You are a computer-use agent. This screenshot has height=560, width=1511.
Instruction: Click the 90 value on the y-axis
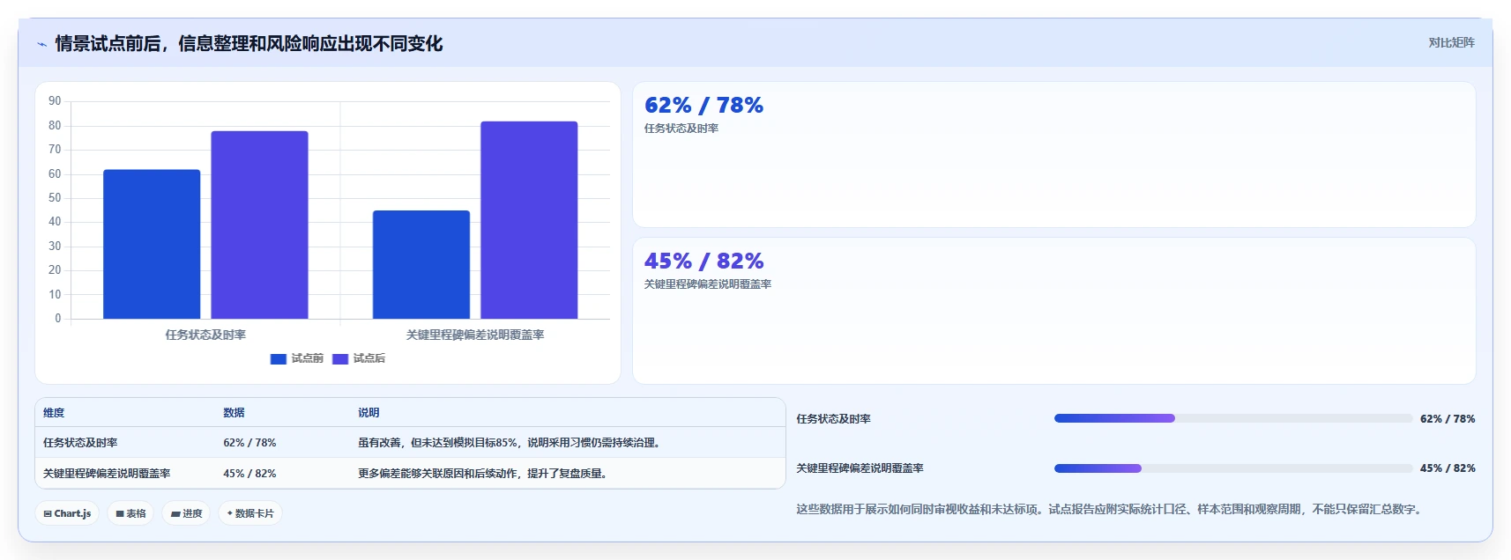(x=55, y=101)
